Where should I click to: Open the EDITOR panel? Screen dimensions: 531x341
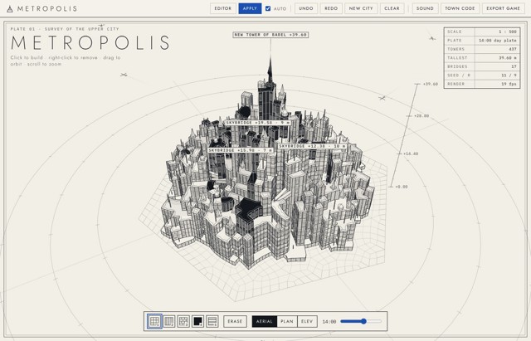[x=223, y=8]
